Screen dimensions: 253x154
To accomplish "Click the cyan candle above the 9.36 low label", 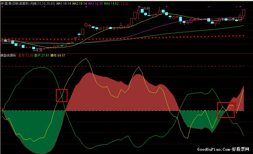I will (x=33, y=48).
